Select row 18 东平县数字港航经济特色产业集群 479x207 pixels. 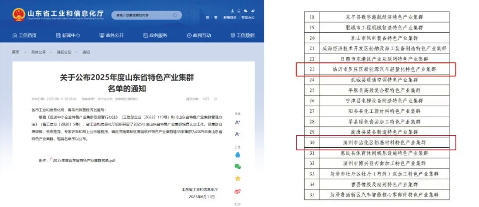point(377,17)
